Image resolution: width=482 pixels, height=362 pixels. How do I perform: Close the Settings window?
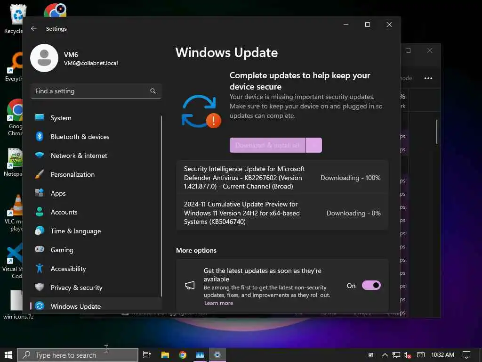389,25
